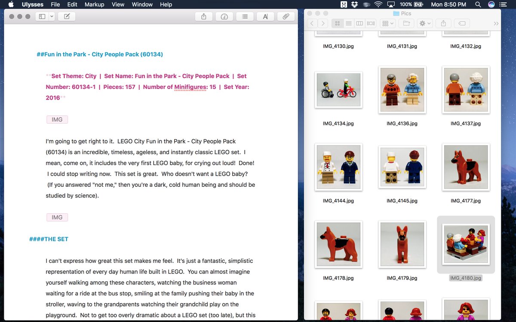Screen dimensions: 516x322
Task: Open the Markup menu
Action: pos(94,5)
